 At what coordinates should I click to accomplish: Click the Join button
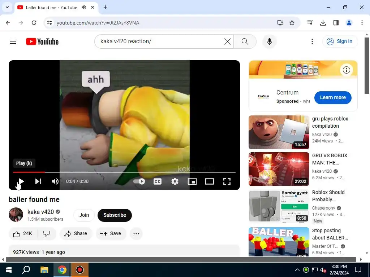(x=84, y=215)
